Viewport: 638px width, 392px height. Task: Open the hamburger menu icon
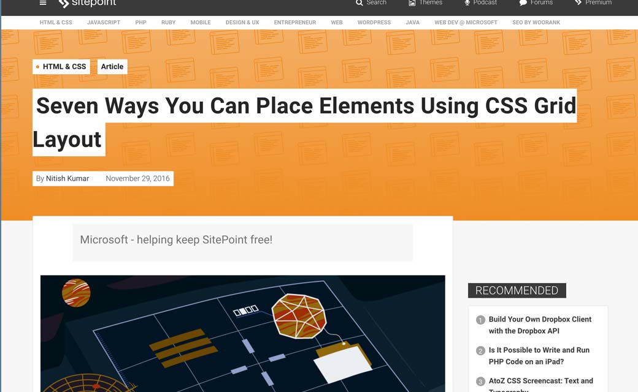coord(43,3)
